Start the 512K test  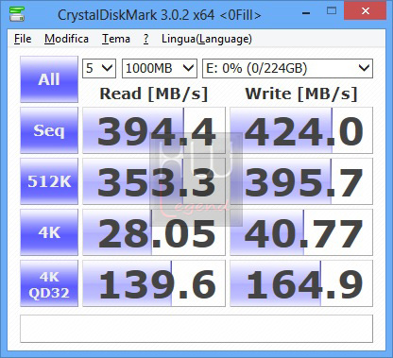click(x=49, y=181)
